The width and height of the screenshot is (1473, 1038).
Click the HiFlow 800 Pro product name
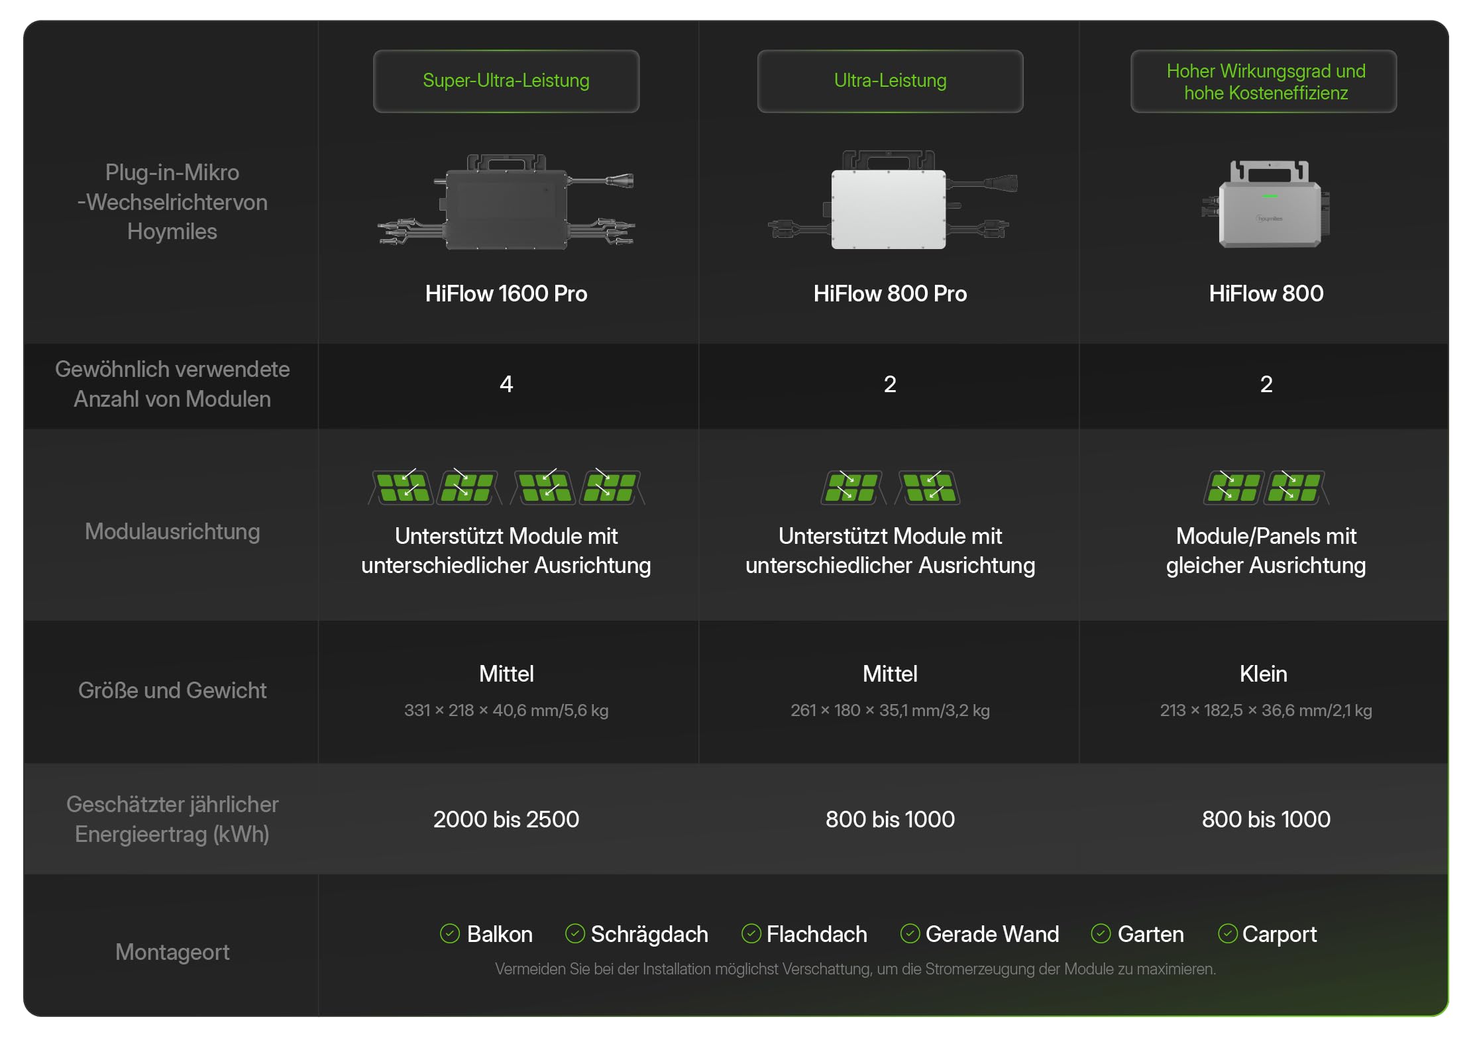[x=890, y=293]
